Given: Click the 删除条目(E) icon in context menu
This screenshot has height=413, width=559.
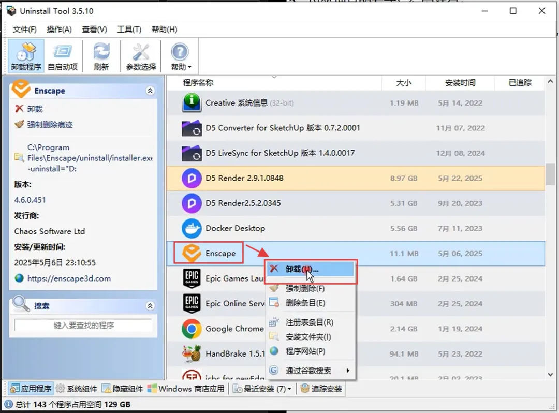Looking at the screenshot, I should (x=274, y=303).
